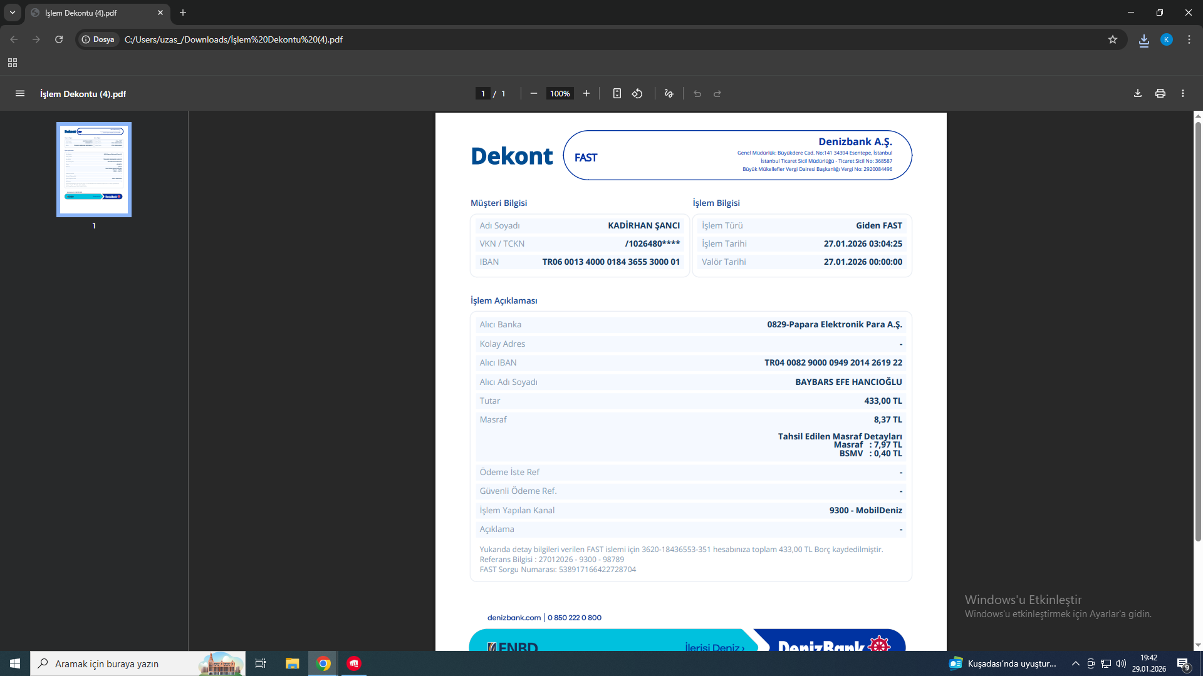Image resolution: width=1203 pixels, height=676 pixels.
Task: Open a new tab
Action: (183, 13)
